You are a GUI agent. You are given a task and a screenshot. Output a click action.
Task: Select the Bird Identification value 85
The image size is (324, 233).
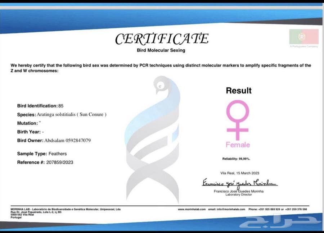click(x=61, y=106)
